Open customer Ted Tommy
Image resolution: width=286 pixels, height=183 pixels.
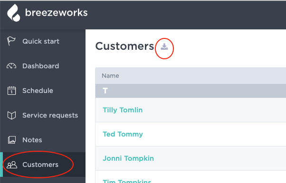tap(123, 134)
